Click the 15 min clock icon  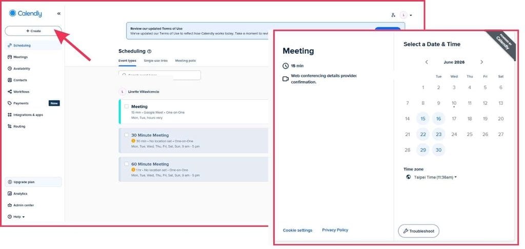coord(286,66)
